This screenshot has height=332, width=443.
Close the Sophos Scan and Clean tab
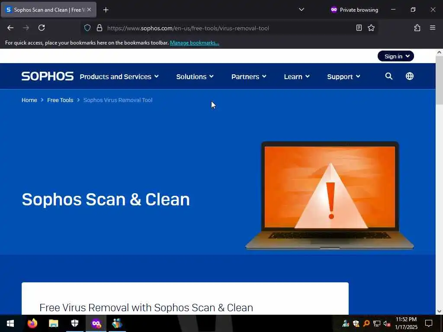[x=89, y=10]
